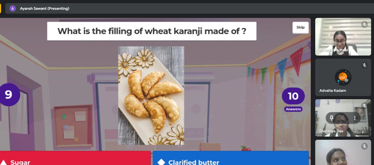Select Advaita Kadam's participant tile
Viewport: 374px width, 165px height.
(343, 77)
